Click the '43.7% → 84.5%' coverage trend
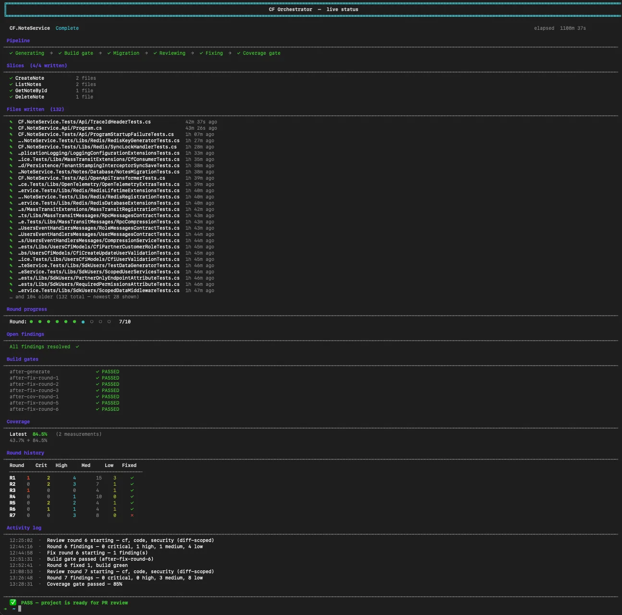Viewport: 622px width, 615px height. pos(28,441)
